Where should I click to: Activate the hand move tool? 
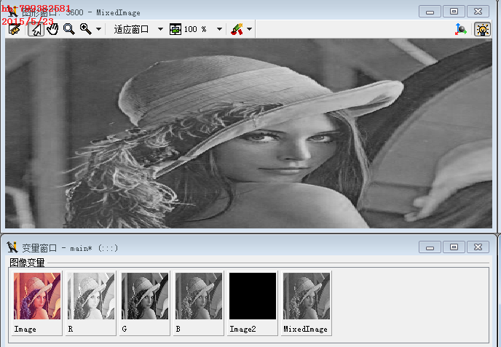52,29
